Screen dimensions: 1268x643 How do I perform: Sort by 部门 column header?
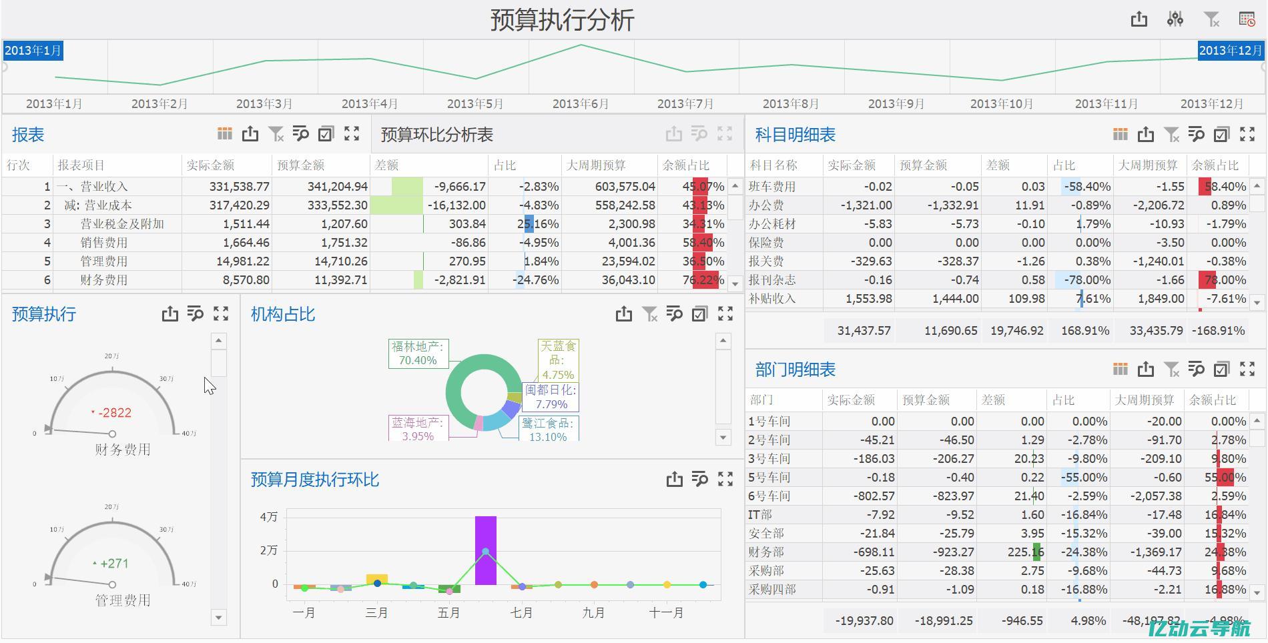pyautogui.click(x=783, y=400)
